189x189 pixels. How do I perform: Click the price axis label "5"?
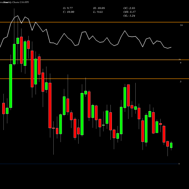(x=181, y=82)
